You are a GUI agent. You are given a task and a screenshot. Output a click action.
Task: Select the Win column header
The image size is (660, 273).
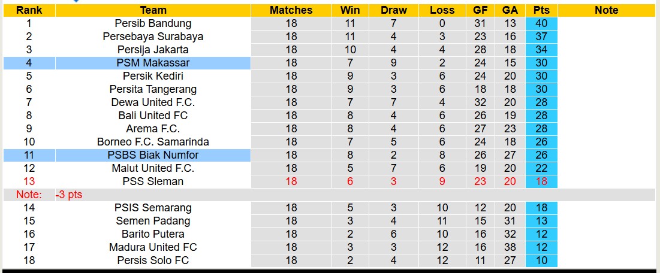[349, 10]
